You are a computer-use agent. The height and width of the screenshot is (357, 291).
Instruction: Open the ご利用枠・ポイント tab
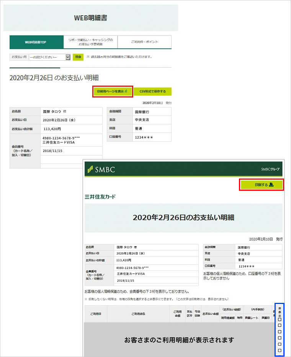(144, 42)
